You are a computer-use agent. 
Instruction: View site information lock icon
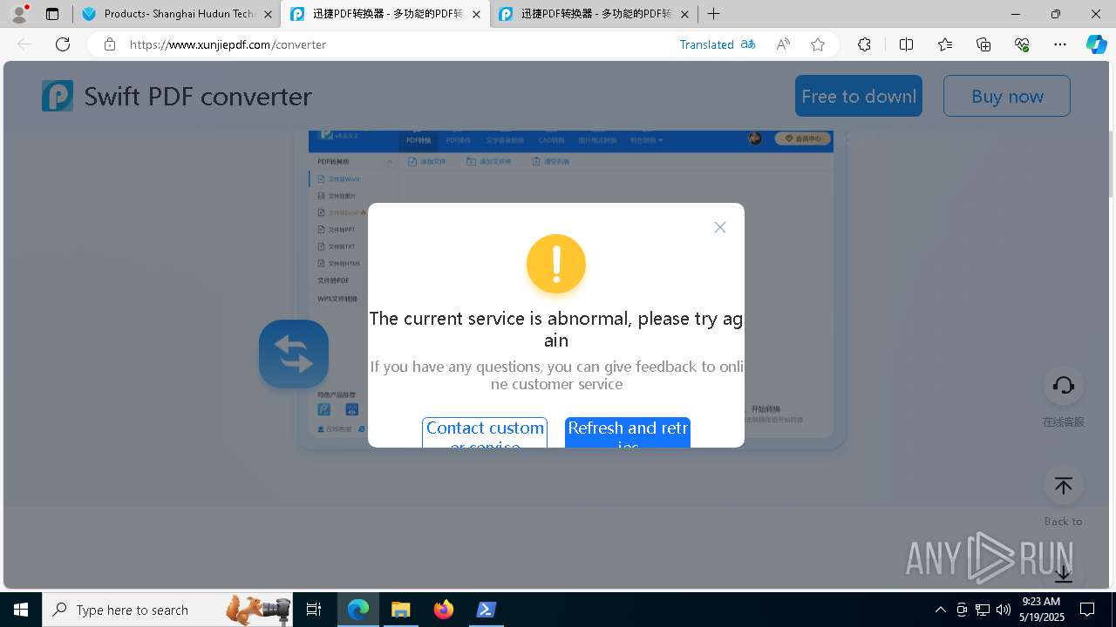pos(110,44)
